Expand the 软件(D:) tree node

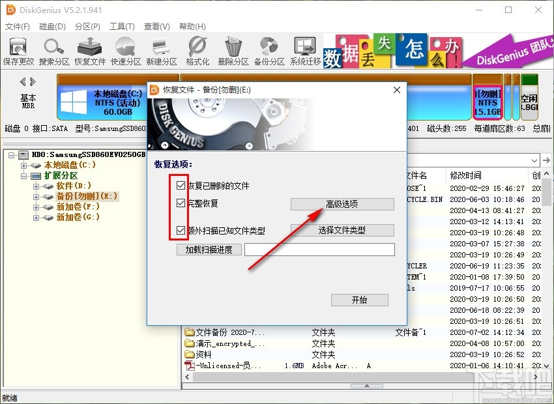click(36, 186)
